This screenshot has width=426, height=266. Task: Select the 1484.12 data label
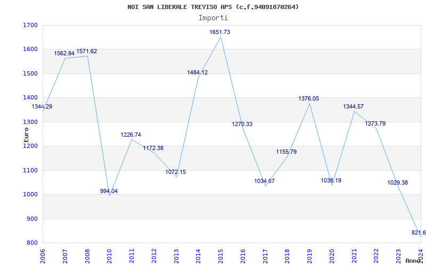click(x=197, y=72)
